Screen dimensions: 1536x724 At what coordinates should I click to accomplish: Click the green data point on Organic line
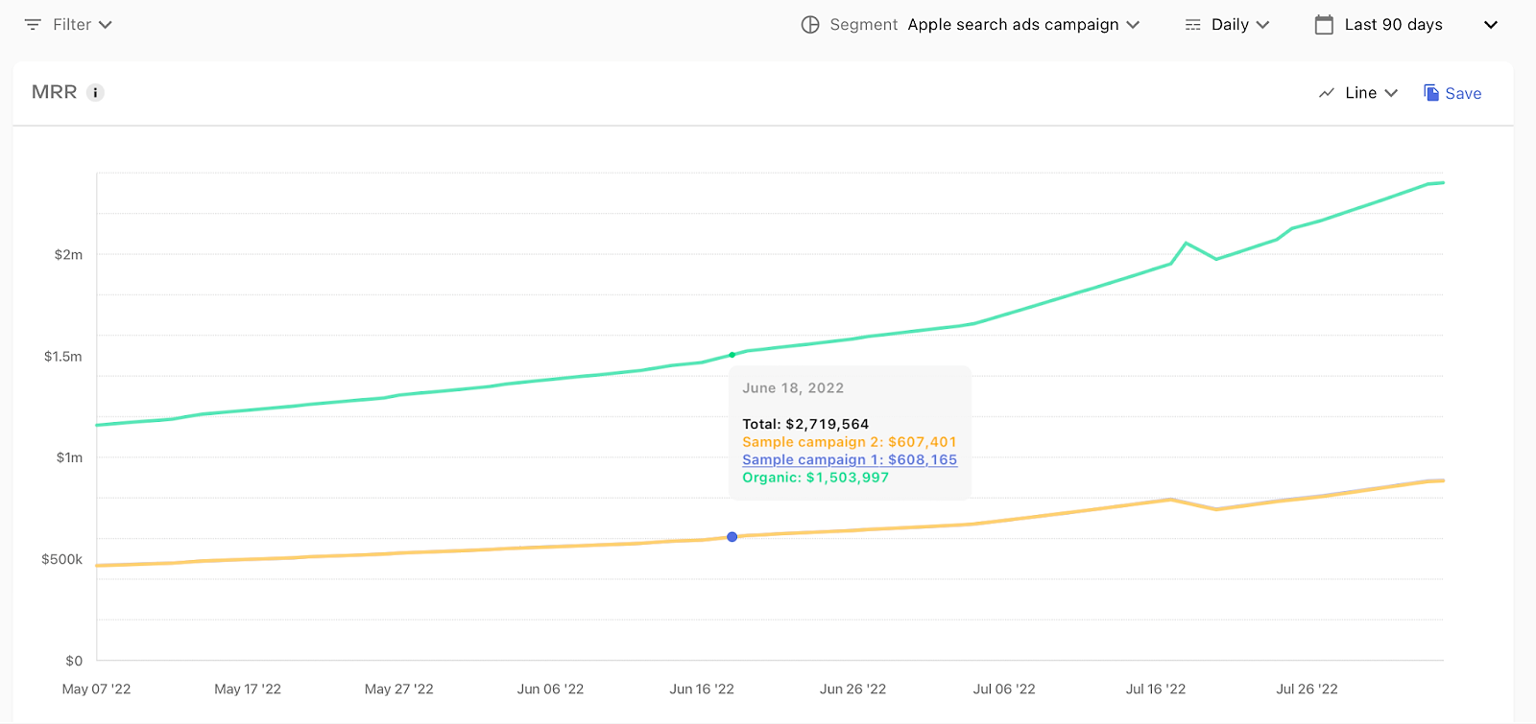pyautogui.click(x=732, y=355)
